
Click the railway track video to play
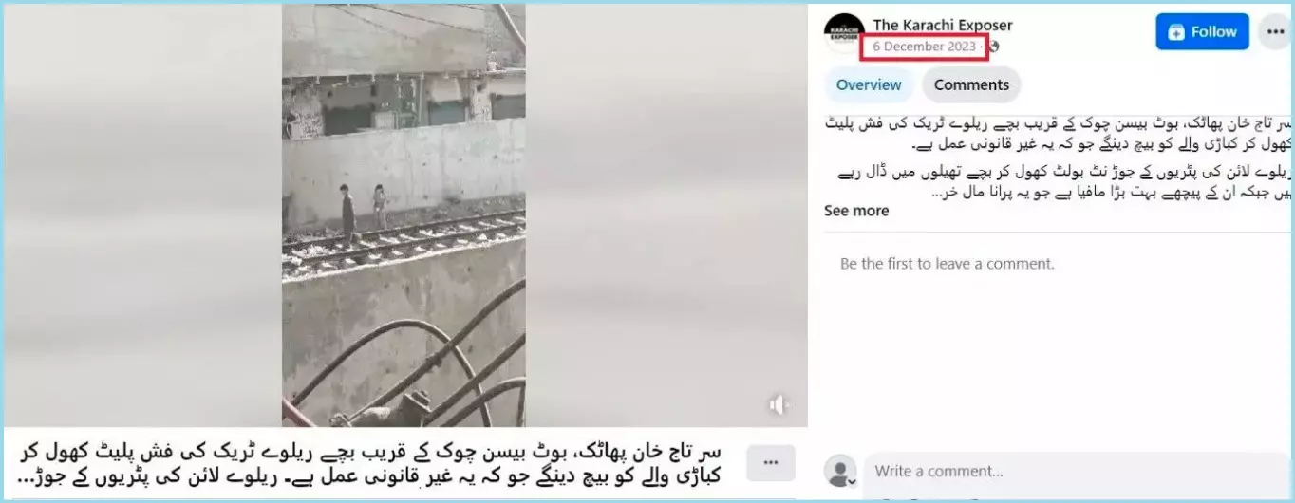pos(404,214)
